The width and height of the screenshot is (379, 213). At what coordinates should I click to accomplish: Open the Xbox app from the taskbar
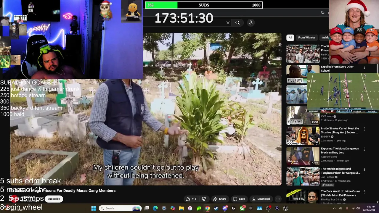point(242,208)
